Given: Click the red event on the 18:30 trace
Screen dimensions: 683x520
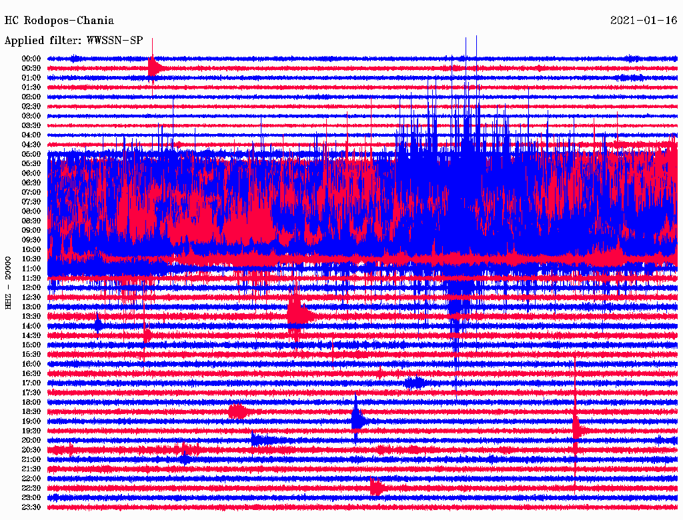Looking at the screenshot, I should (x=238, y=411).
